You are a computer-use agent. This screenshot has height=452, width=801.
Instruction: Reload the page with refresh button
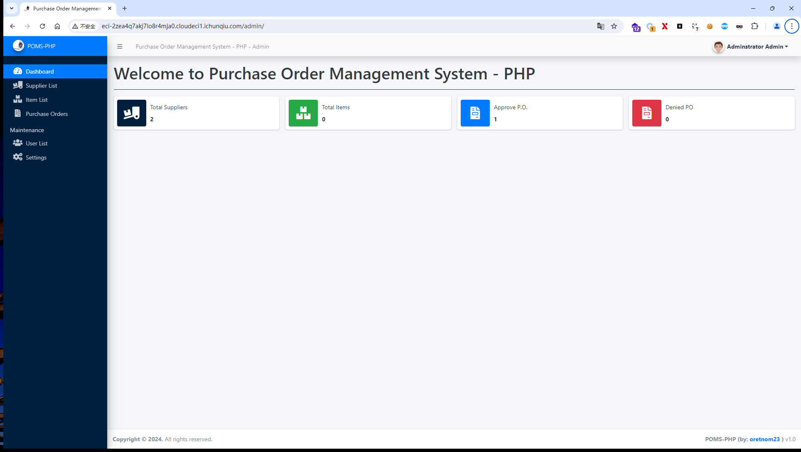coord(42,26)
